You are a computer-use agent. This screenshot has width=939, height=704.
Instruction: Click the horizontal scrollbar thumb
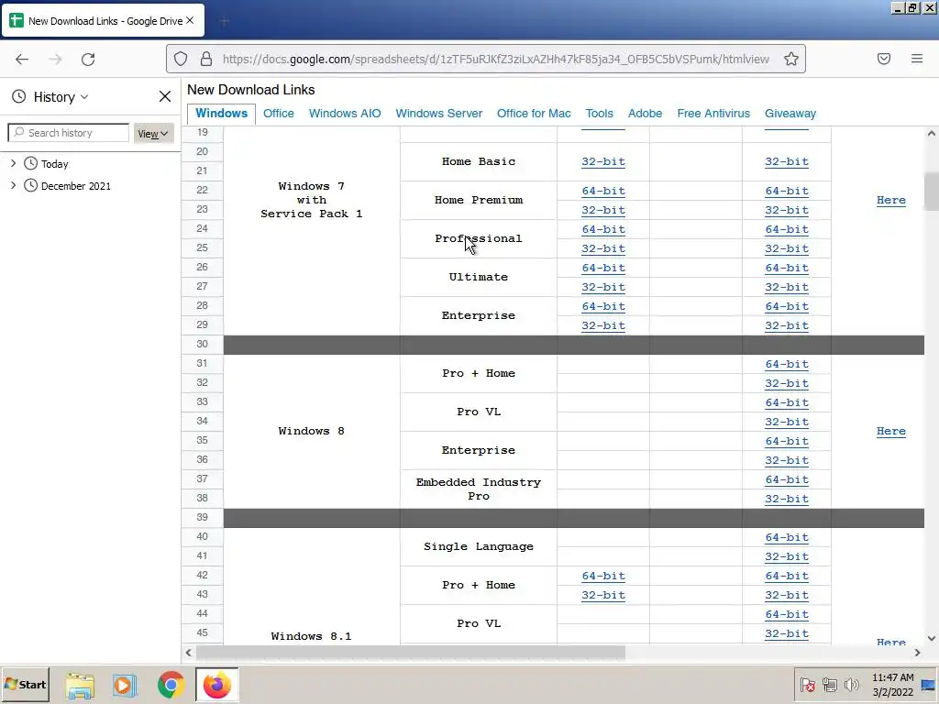(411, 653)
